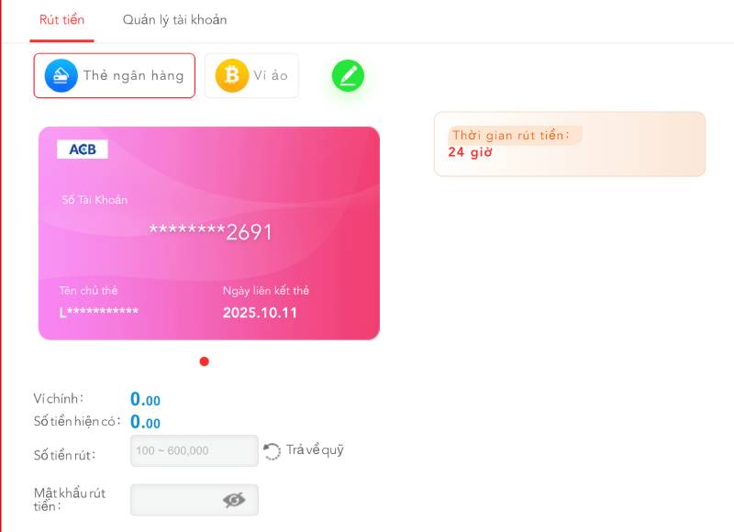Click the Thời gian rút tiền notice
734x532 pixels.
point(569,144)
